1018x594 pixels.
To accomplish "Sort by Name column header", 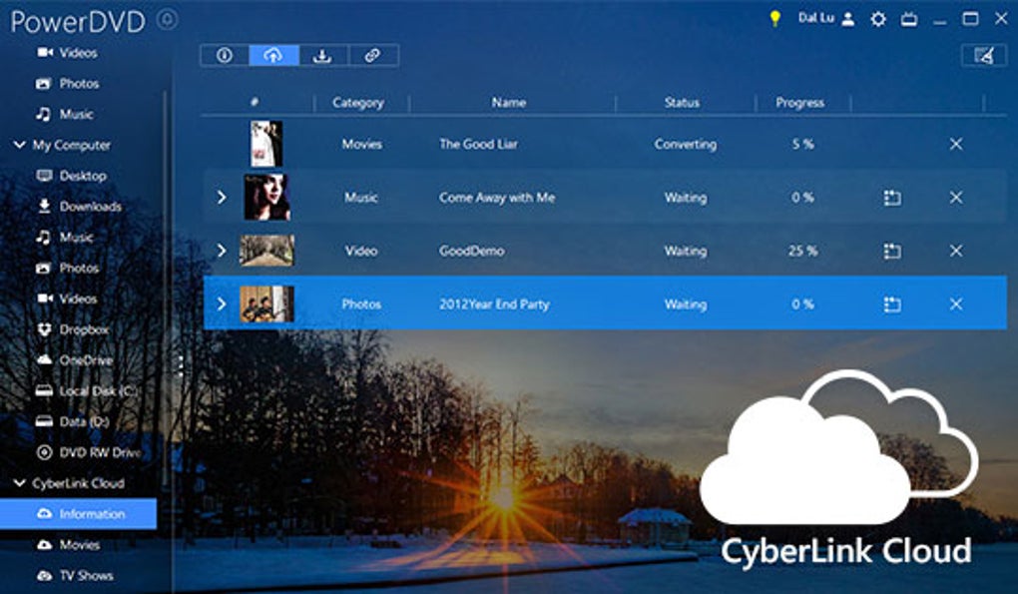I will tap(508, 103).
